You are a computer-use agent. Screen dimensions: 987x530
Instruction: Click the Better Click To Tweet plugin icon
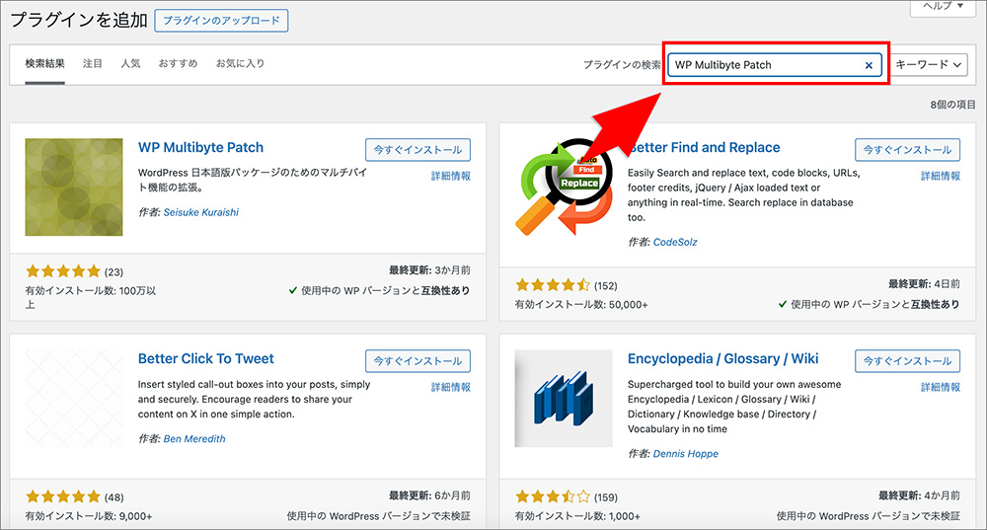(x=74, y=399)
